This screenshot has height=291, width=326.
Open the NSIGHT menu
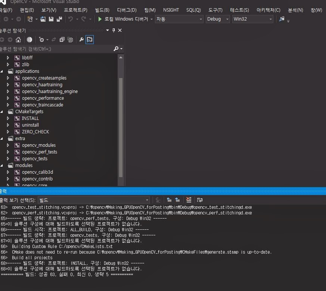171,10
